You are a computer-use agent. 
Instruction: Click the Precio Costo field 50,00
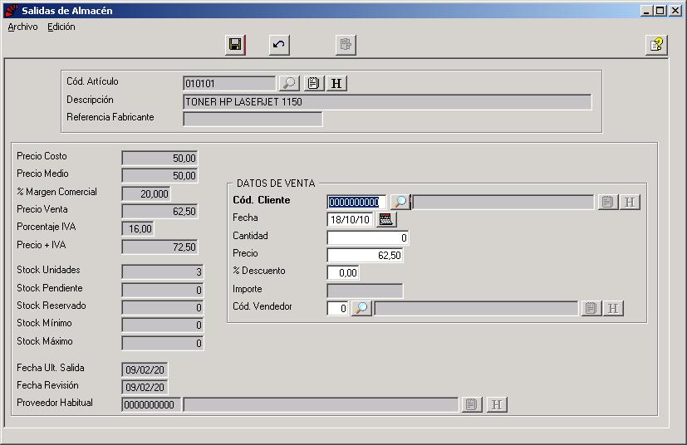coord(160,158)
